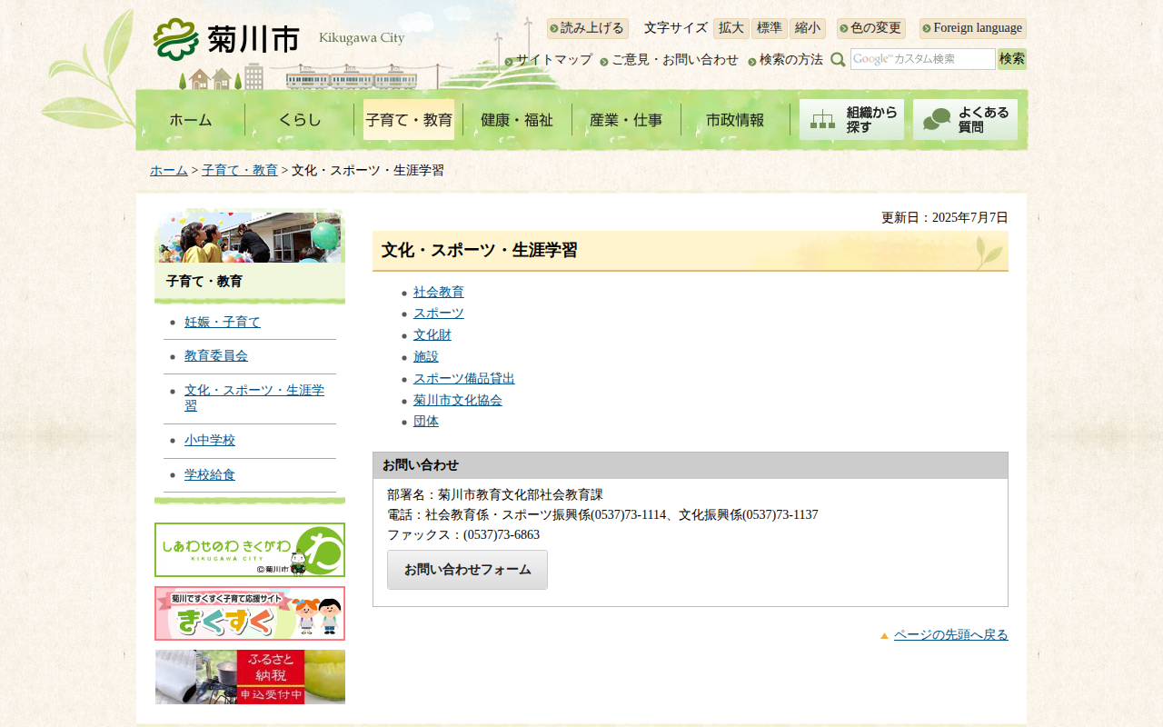Click the しあわせのわ きくがわ banner

pos(250,550)
